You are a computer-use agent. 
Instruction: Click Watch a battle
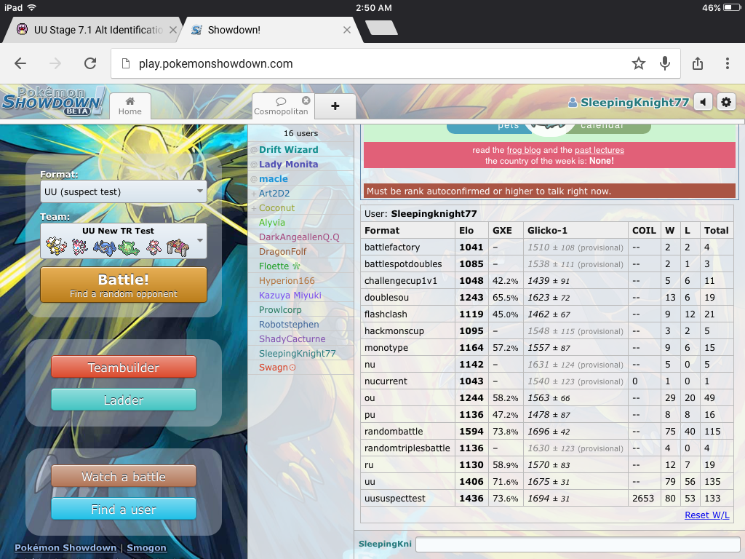[124, 476]
